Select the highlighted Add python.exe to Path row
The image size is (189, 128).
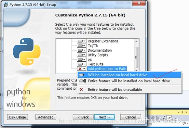107,69
